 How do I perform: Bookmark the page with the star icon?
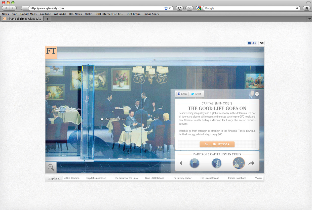pos(166,8)
